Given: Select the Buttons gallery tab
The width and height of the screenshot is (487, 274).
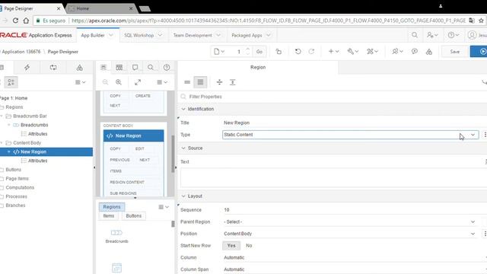Looking at the screenshot, I should coord(134,216).
